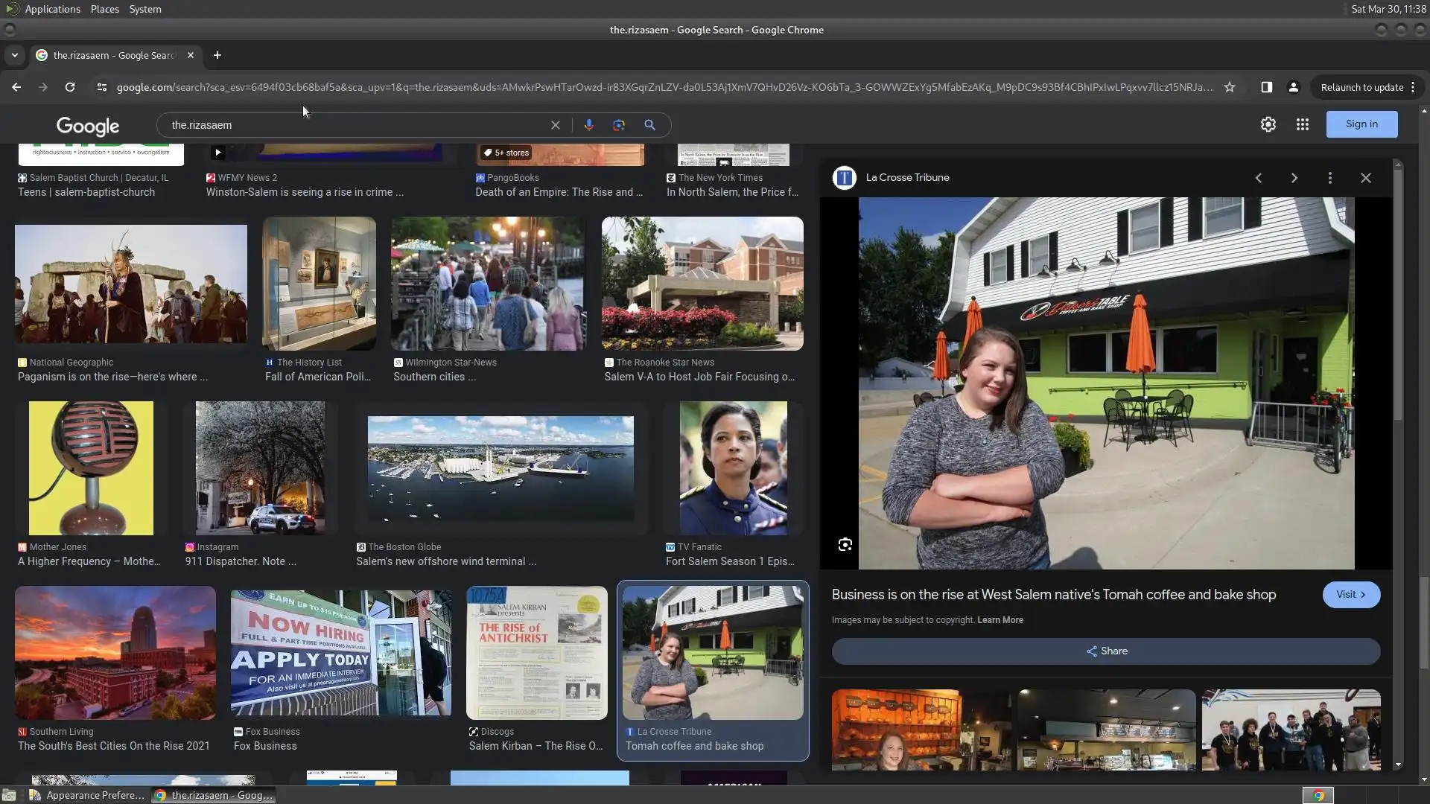Open the Google apps grid
Screen dimensions: 1430x804
point(1302,124)
